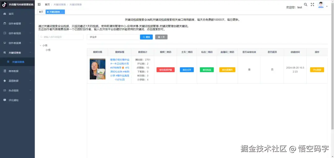Close the 关键词搜索 tab via its x
This screenshot has width=334, height=158.
[x=62, y=12]
